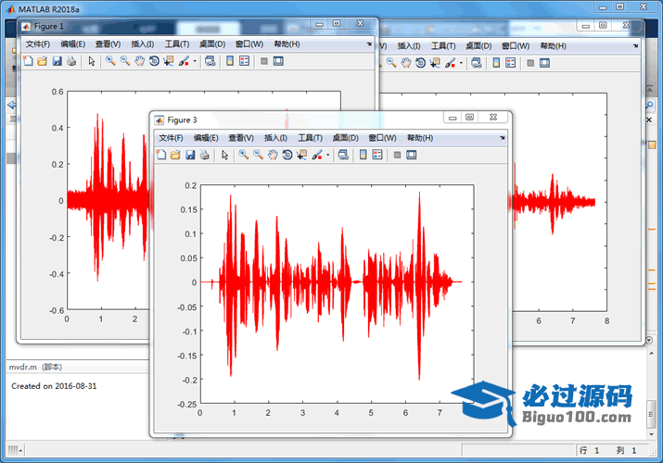Click Print icon in Figure 1 toolbar

coord(71,61)
